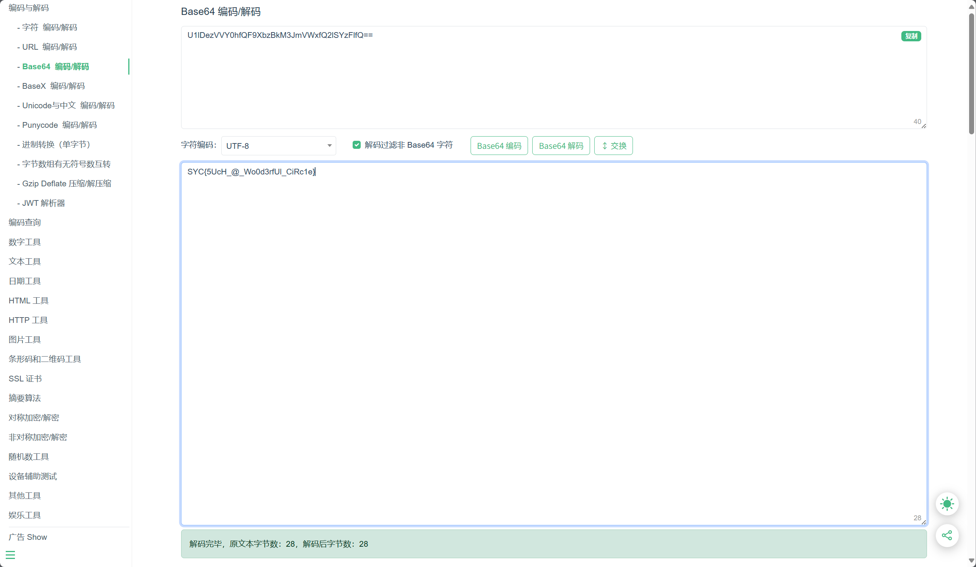The width and height of the screenshot is (976, 567).
Task: Toggle the light theme sun icon
Action: (x=947, y=503)
